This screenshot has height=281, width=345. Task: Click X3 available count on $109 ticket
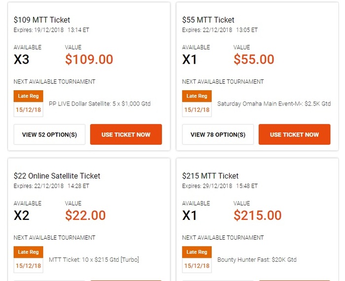[21, 60]
